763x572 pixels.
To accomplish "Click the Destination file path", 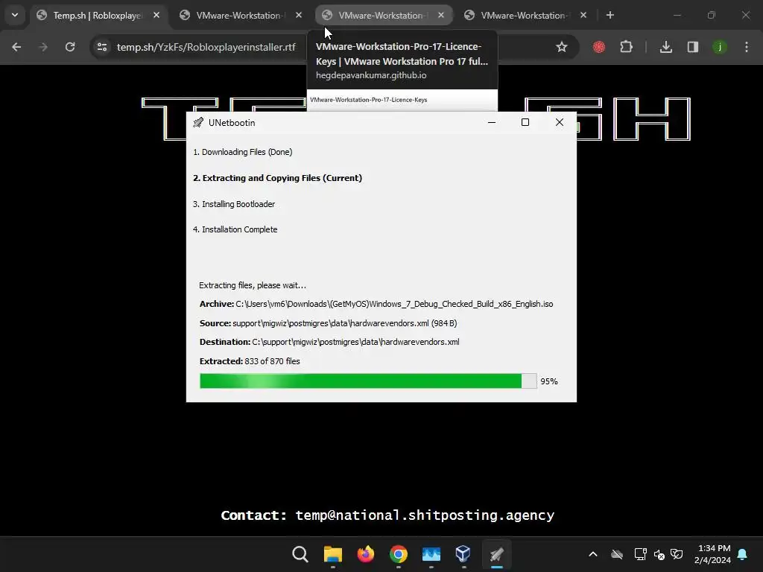I will (x=355, y=342).
